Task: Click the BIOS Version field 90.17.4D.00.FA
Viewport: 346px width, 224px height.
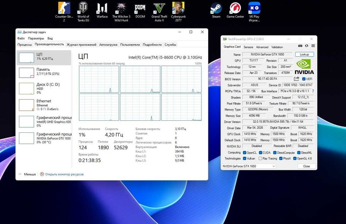Action: (267, 79)
